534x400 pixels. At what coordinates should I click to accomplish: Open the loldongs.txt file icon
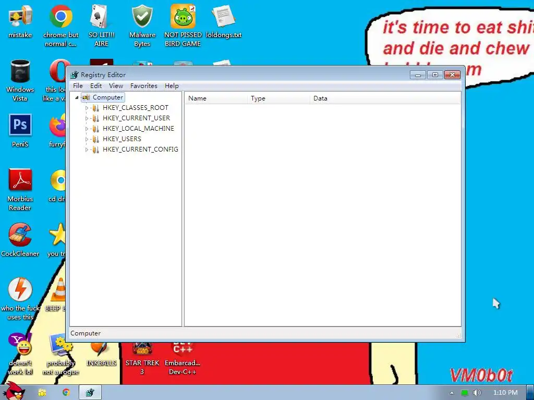click(224, 21)
